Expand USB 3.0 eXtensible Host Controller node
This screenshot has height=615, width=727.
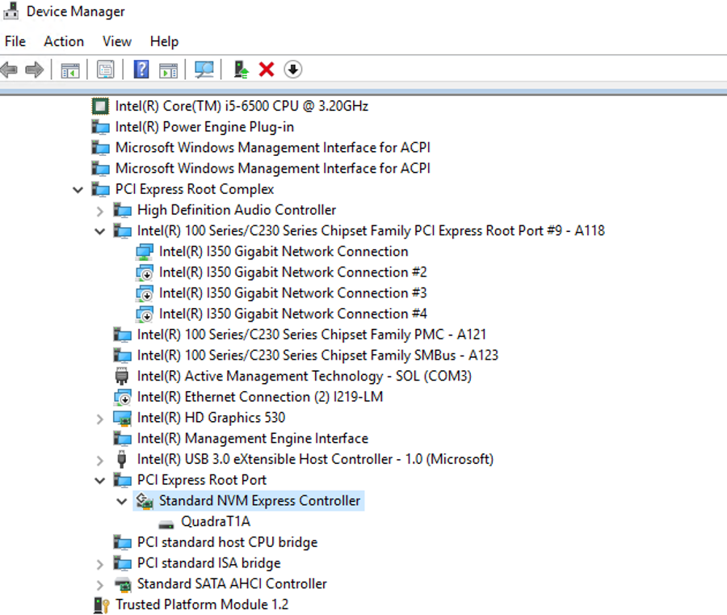[99, 460]
